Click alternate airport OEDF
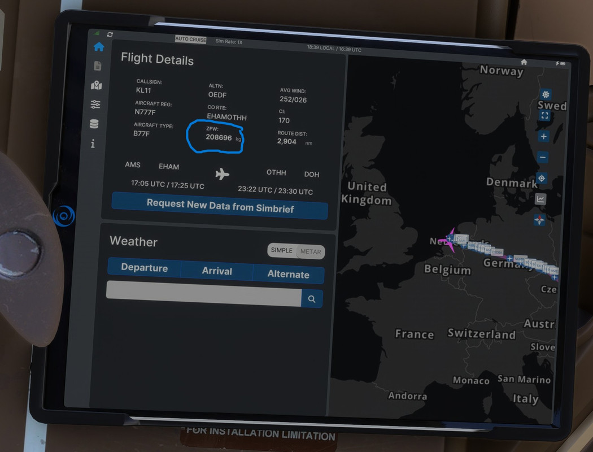The width and height of the screenshot is (593, 452). 217,94
